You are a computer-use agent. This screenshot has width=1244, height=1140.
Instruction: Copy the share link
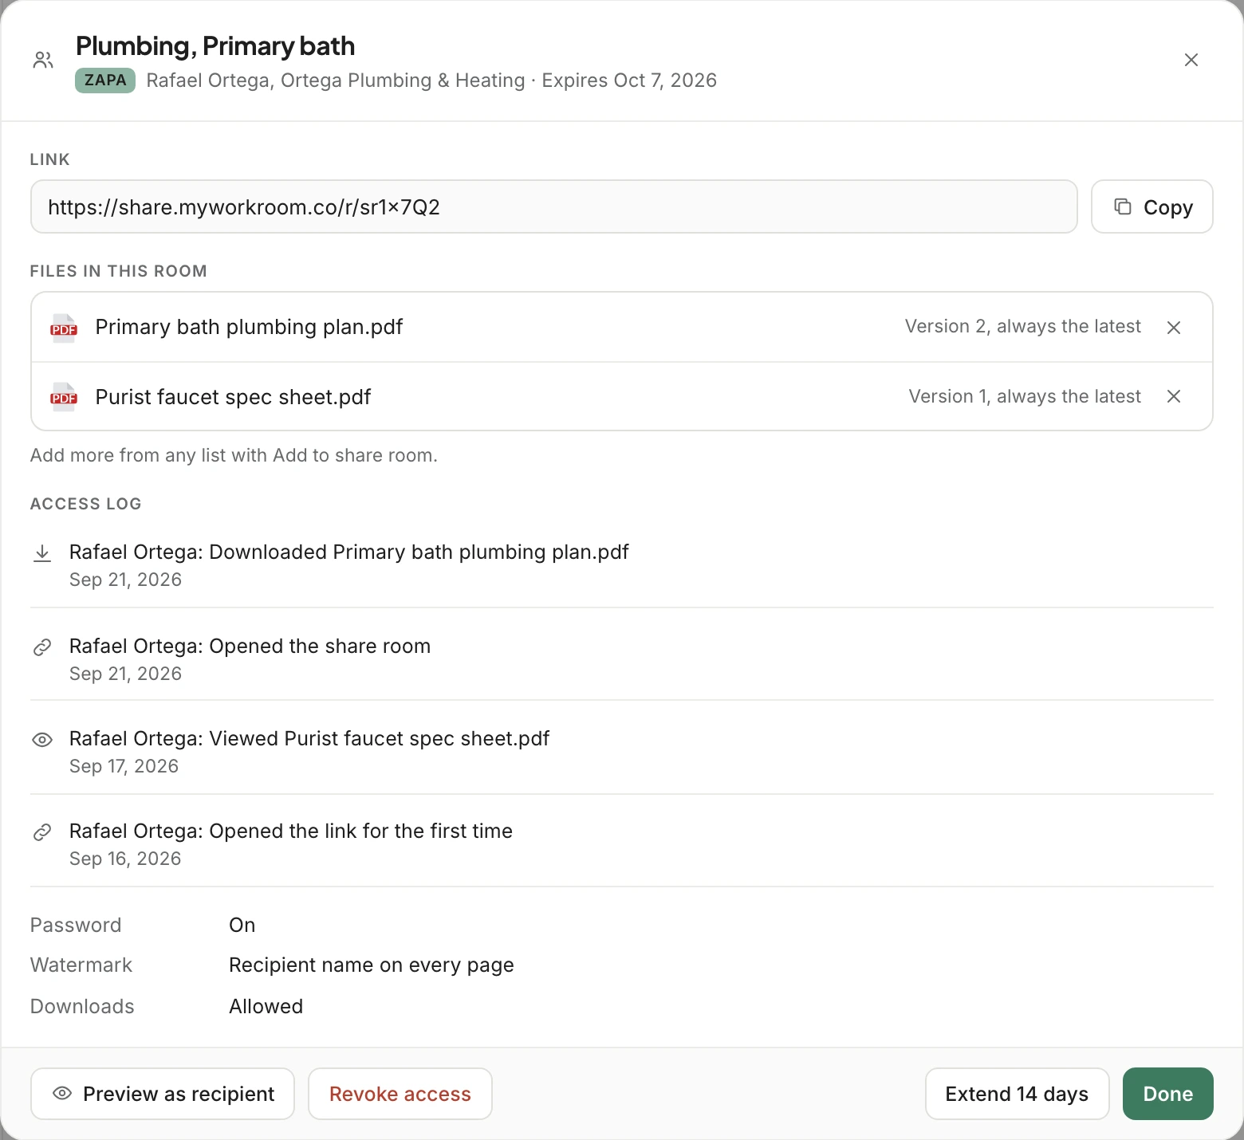click(1151, 206)
